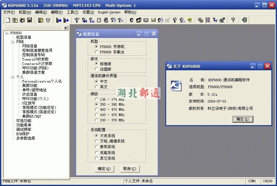The height and width of the screenshot is (186, 277).
Task: Choose 法国版 version radio option
Action: pos(96,69)
